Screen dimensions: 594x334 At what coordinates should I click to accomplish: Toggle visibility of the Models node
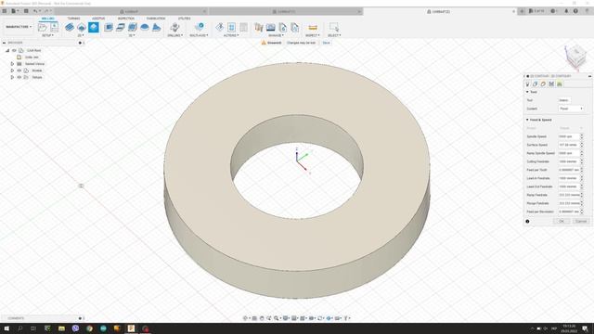(x=19, y=71)
